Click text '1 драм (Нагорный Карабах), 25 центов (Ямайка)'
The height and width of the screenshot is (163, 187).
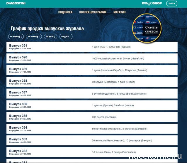tap(120, 70)
